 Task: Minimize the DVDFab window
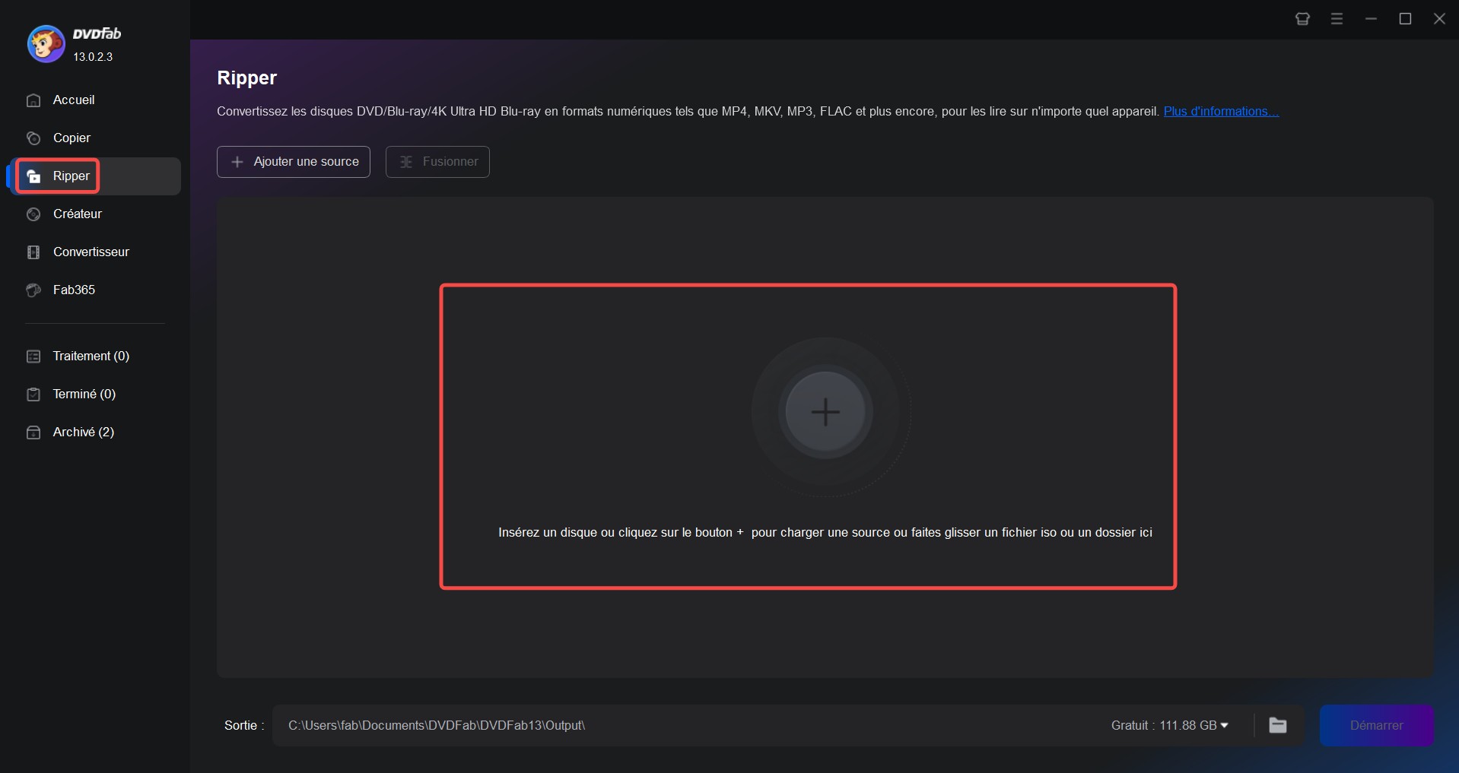(x=1371, y=19)
